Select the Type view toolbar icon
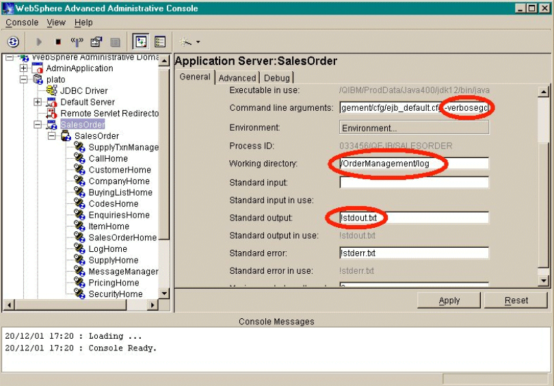This screenshot has height=386, width=554. 160,42
